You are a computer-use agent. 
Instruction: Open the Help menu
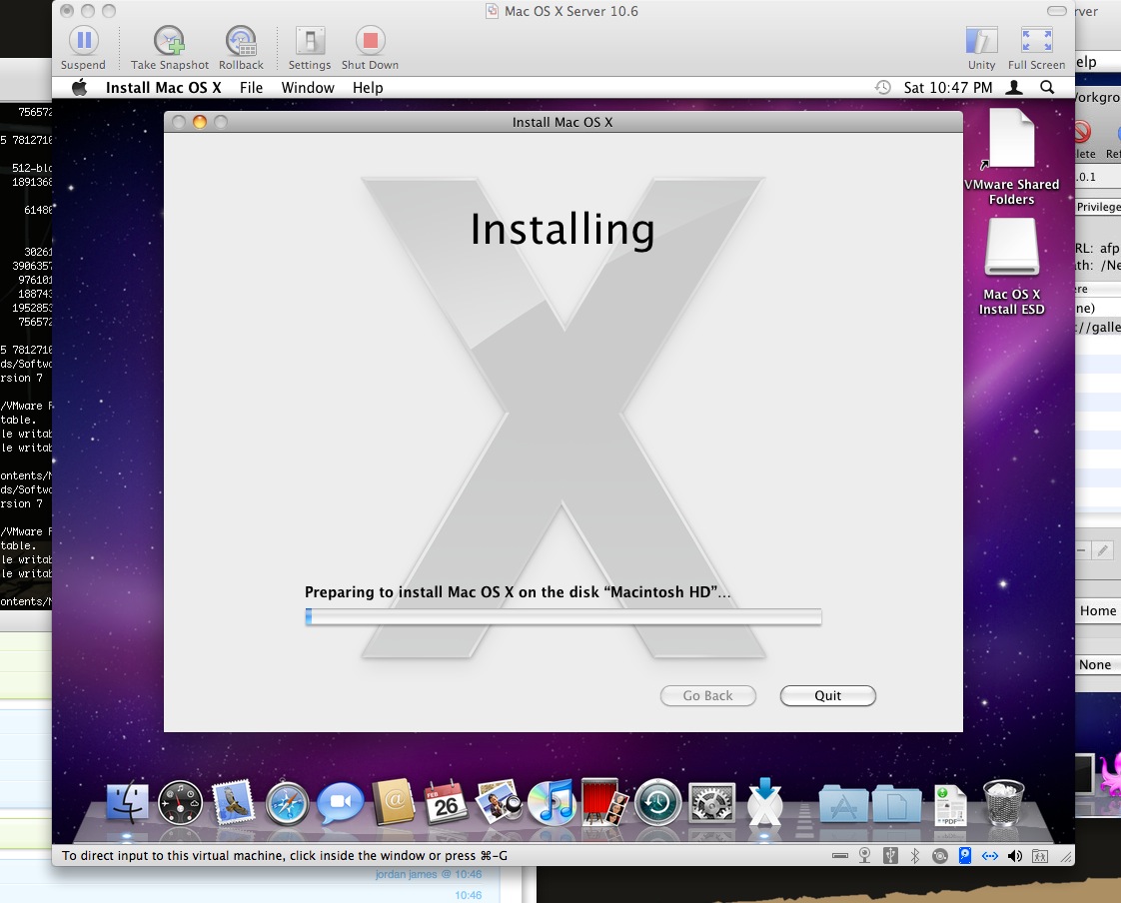(x=368, y=87)
